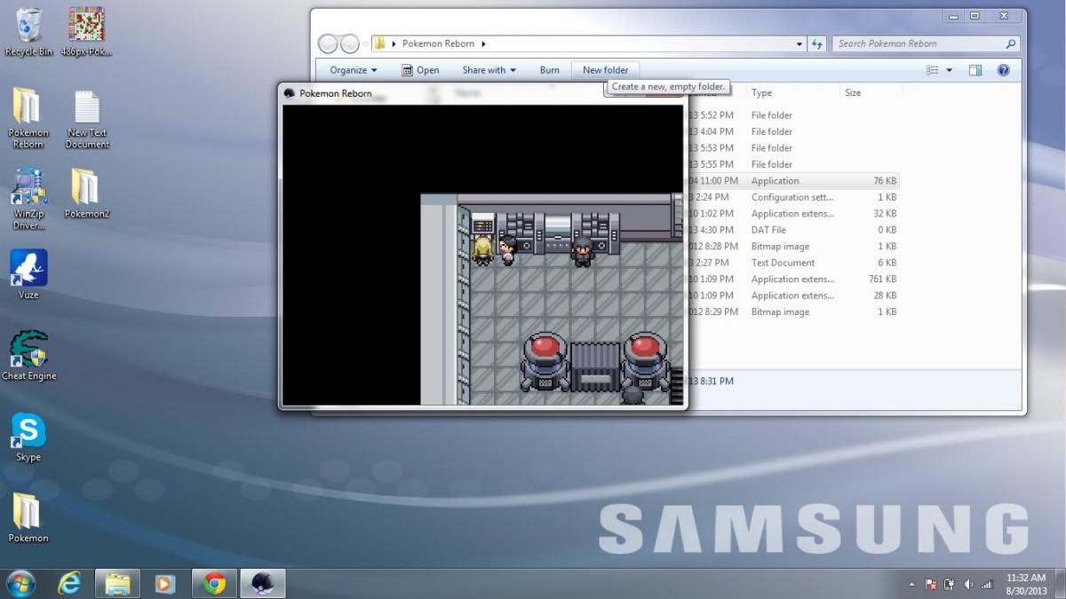Toggle the Explorer preview pane

pos(975,70)
